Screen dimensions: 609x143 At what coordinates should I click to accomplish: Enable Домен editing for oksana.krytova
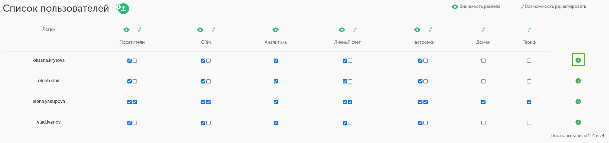(x=483, y=60)
